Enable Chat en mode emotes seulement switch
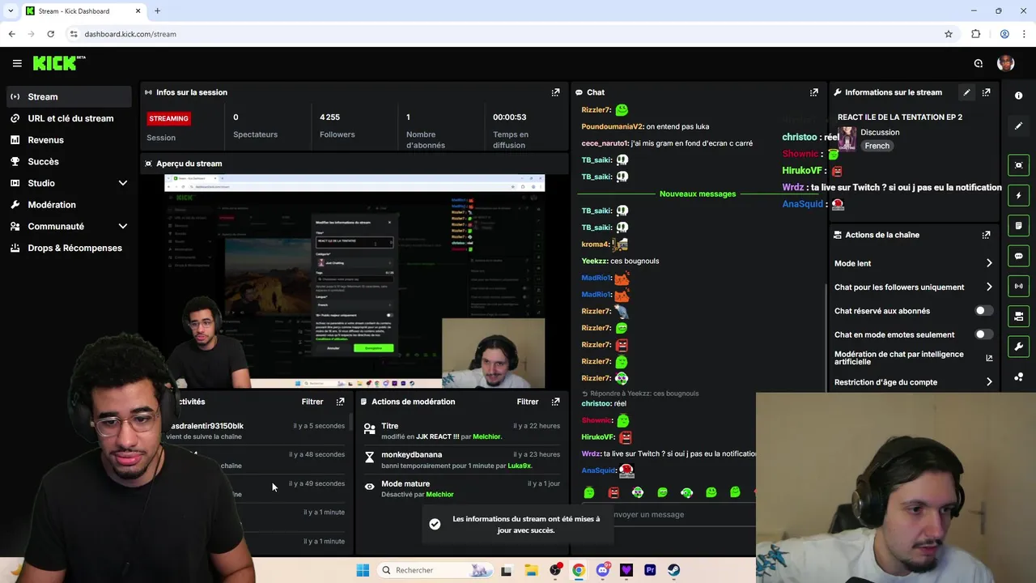Viewport: 1036px width, 583px height. click(x=983, y=334)
